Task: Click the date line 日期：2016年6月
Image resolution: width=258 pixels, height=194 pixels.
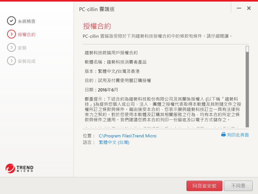Action: point(101,90)
